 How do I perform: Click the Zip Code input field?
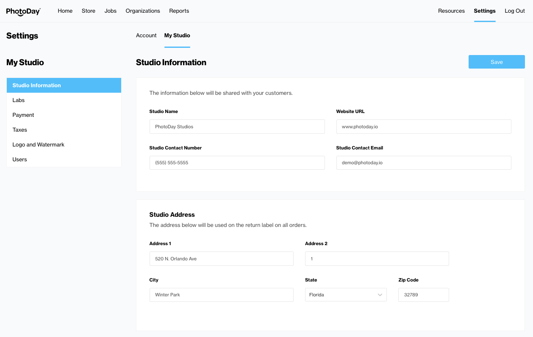424,295
